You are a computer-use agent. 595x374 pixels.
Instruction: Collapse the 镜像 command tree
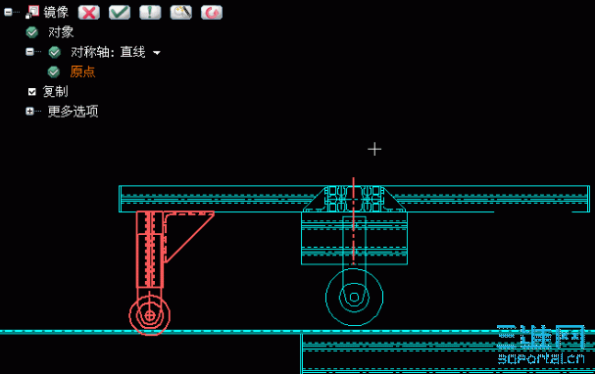(8, 12)
